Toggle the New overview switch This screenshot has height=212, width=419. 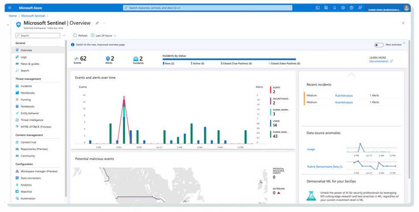[x=379, y=45]
